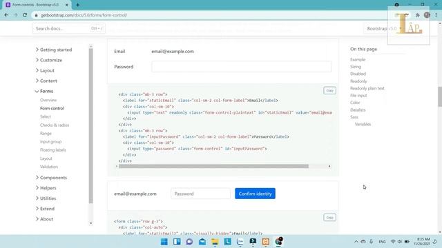Viewport: 442px width, 248px height.
Task: Click the volume speaker tray icon
Action: 400,242
